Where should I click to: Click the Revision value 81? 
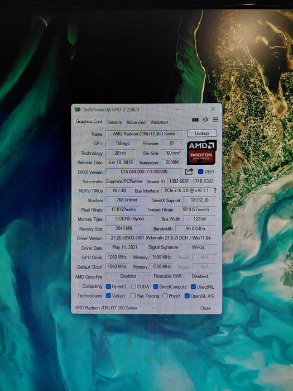pyautogui.click(x=172, y=143)
